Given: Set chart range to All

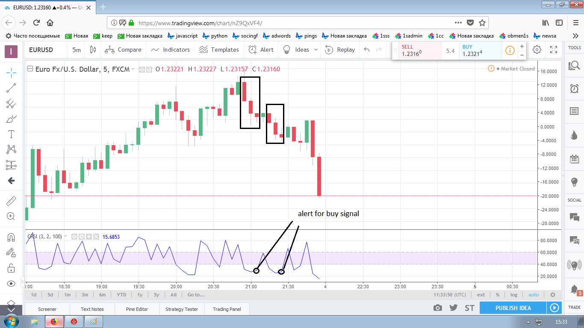Looking at the screenshot, I should 173,294.
